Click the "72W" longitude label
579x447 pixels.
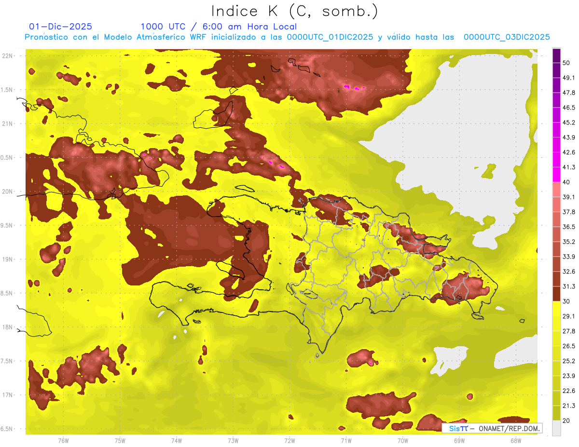[289, 440]
